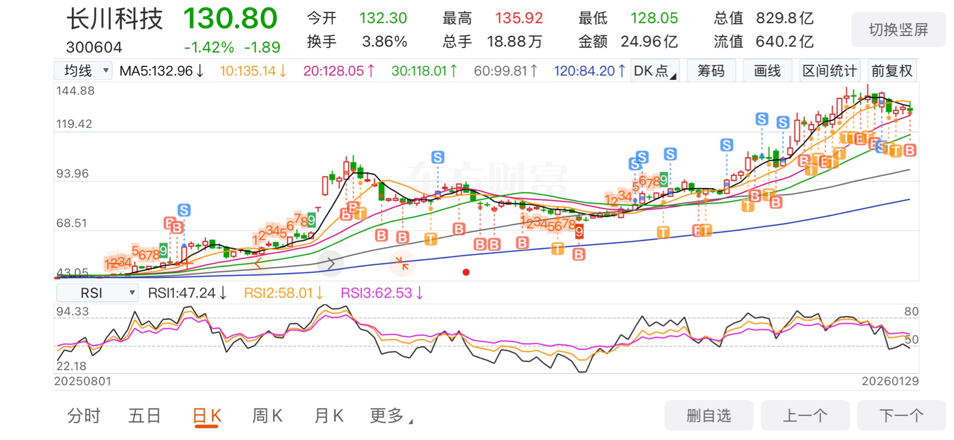Tap the latest candlestick at chart's right edge
The image size is (954, 440).
coord(910,109)
